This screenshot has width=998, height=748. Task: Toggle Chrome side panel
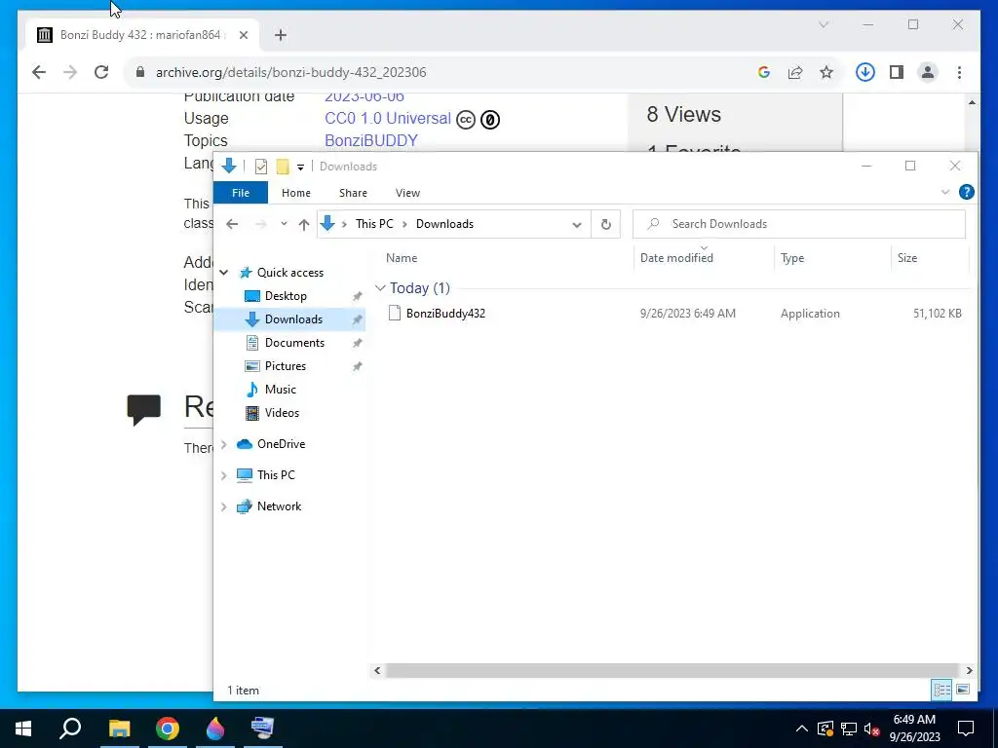point(897,72)
